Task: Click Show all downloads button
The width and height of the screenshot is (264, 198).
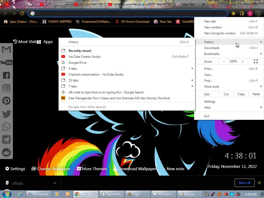Action: [x=244, y=183]
